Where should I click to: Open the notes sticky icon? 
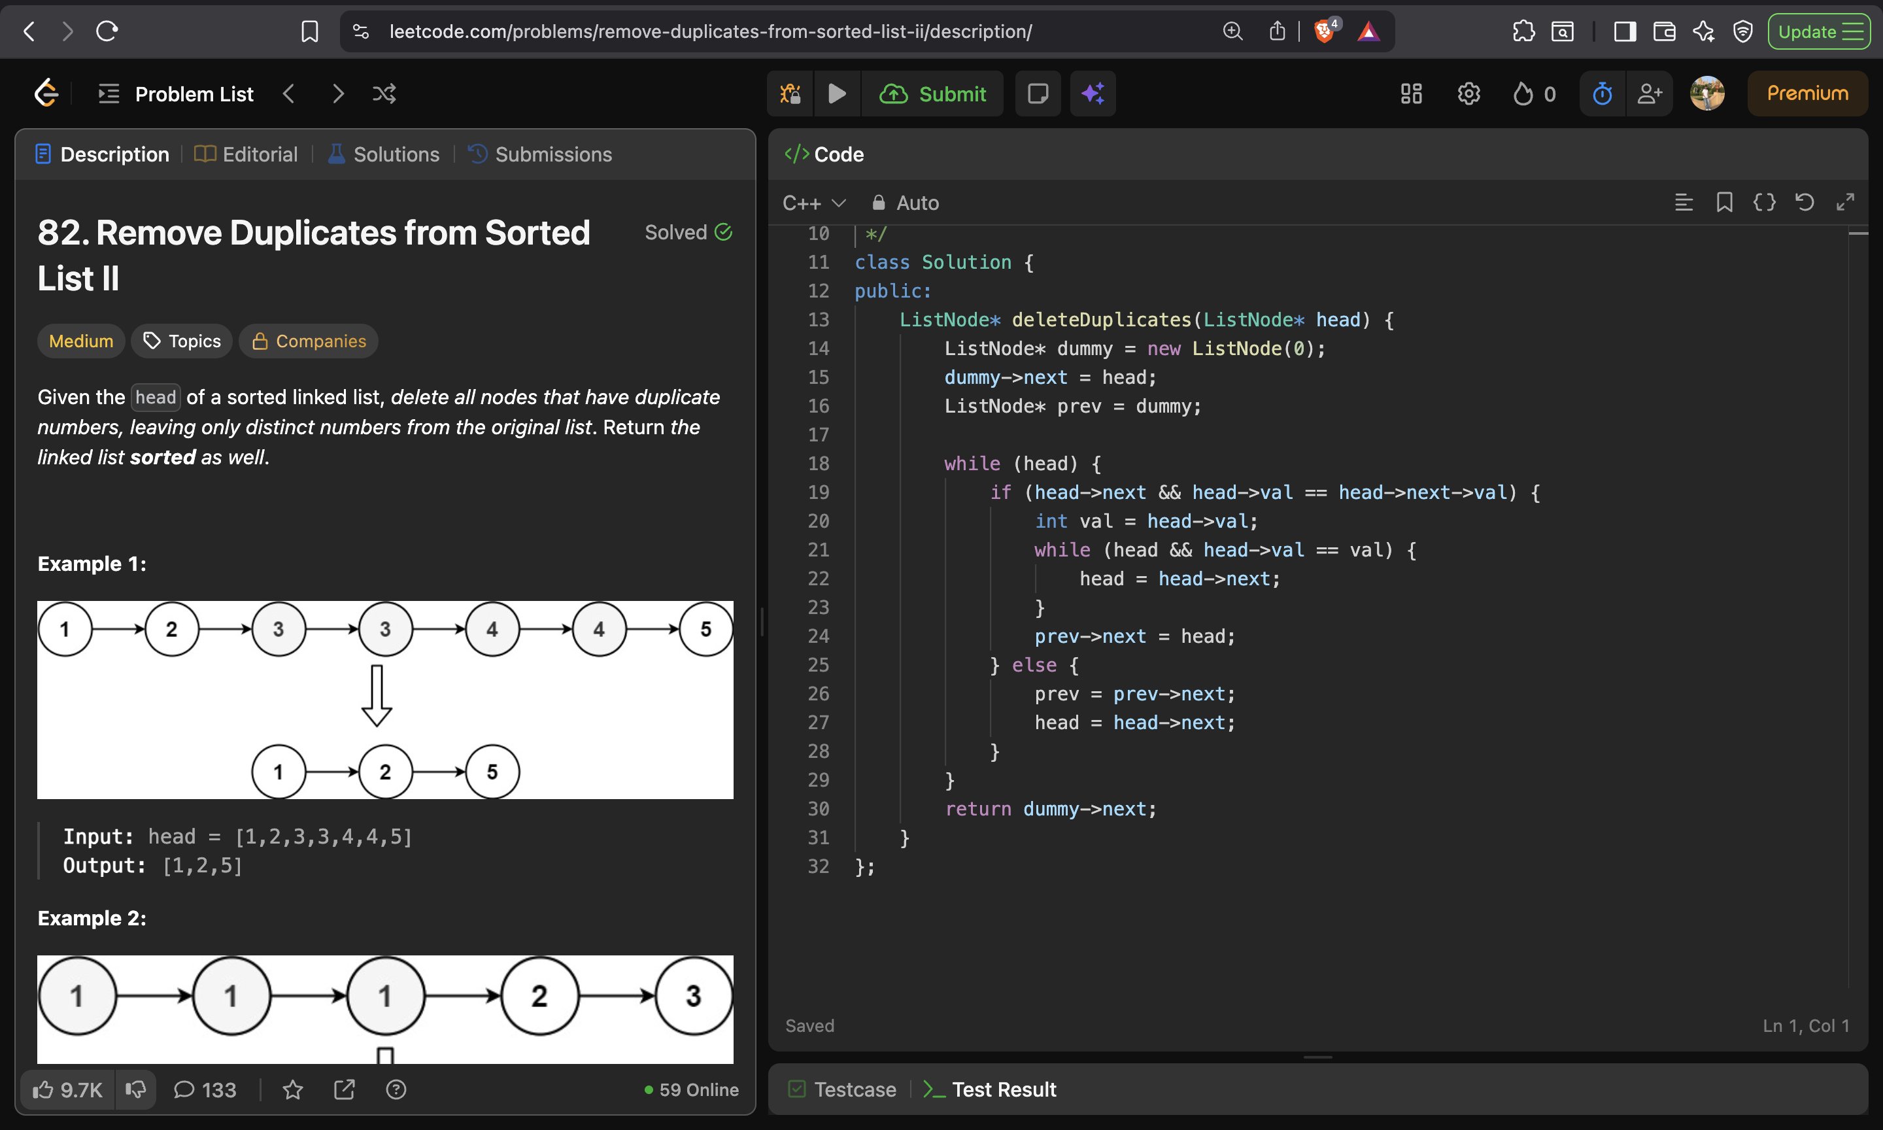point(1038,94)
